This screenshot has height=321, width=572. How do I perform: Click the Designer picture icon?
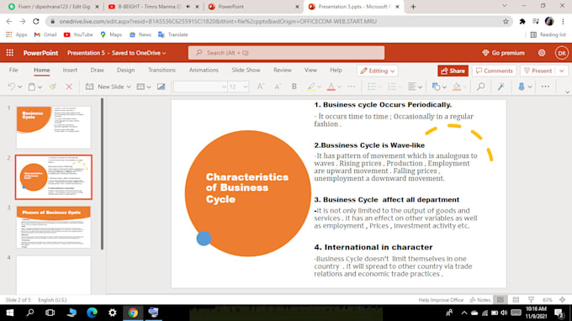(x=161, y=87)
